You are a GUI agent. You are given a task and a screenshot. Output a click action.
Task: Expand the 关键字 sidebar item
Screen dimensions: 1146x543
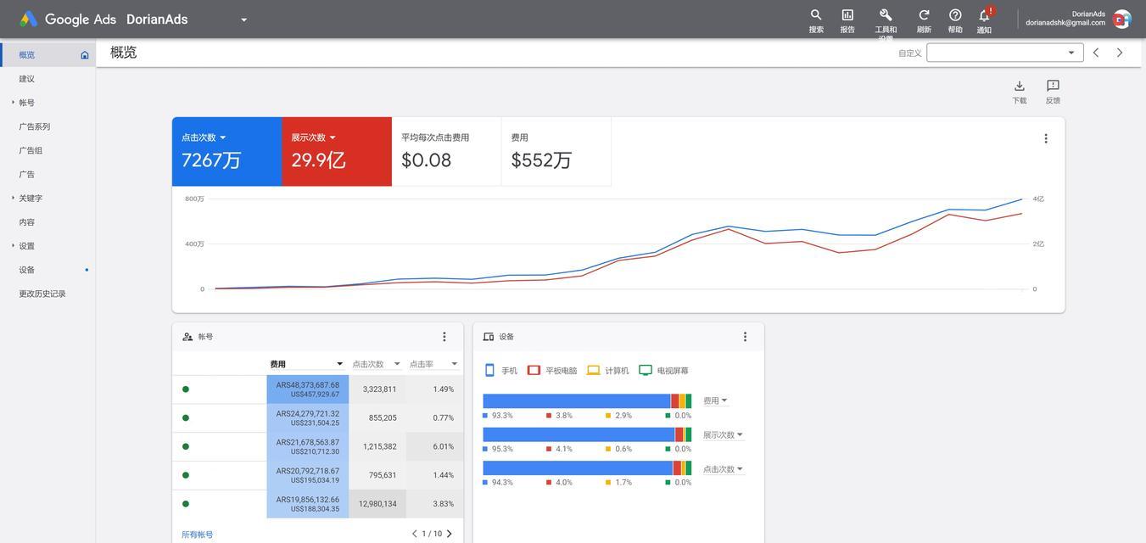13,198
